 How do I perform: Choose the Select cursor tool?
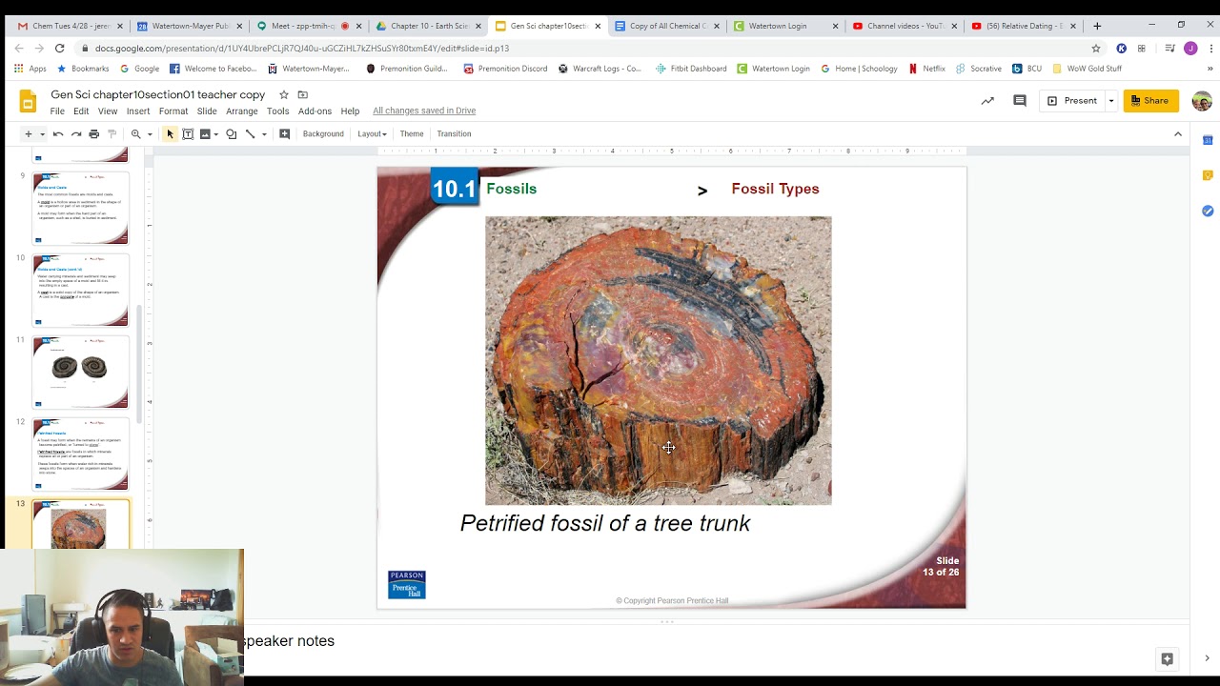coord(170,134)
